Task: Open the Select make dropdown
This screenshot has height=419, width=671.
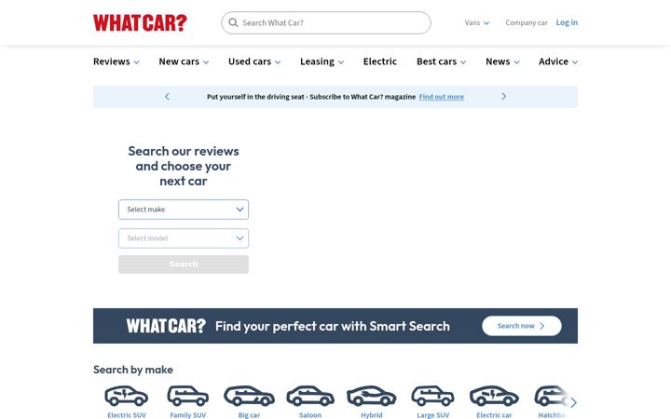Action: pos(184,209)
